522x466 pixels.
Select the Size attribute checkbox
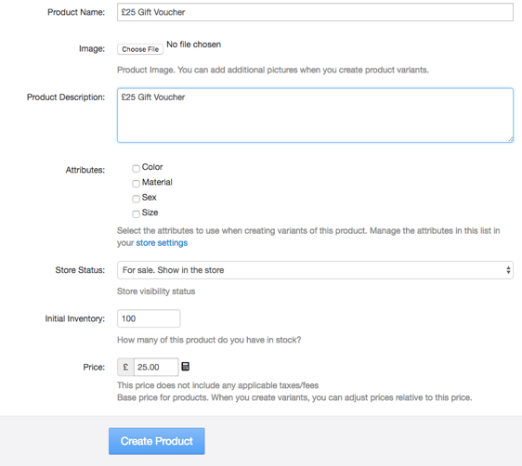[x=136, y=214]
